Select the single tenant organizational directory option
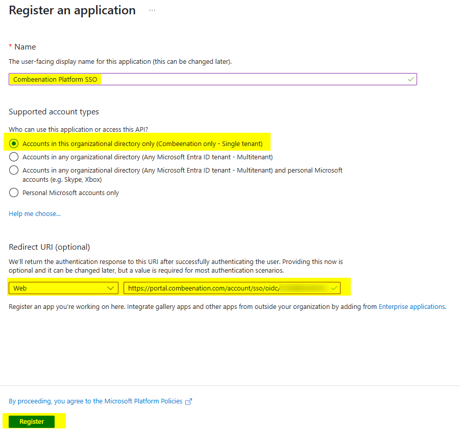460x433 pixels. (x=14, y=144)
